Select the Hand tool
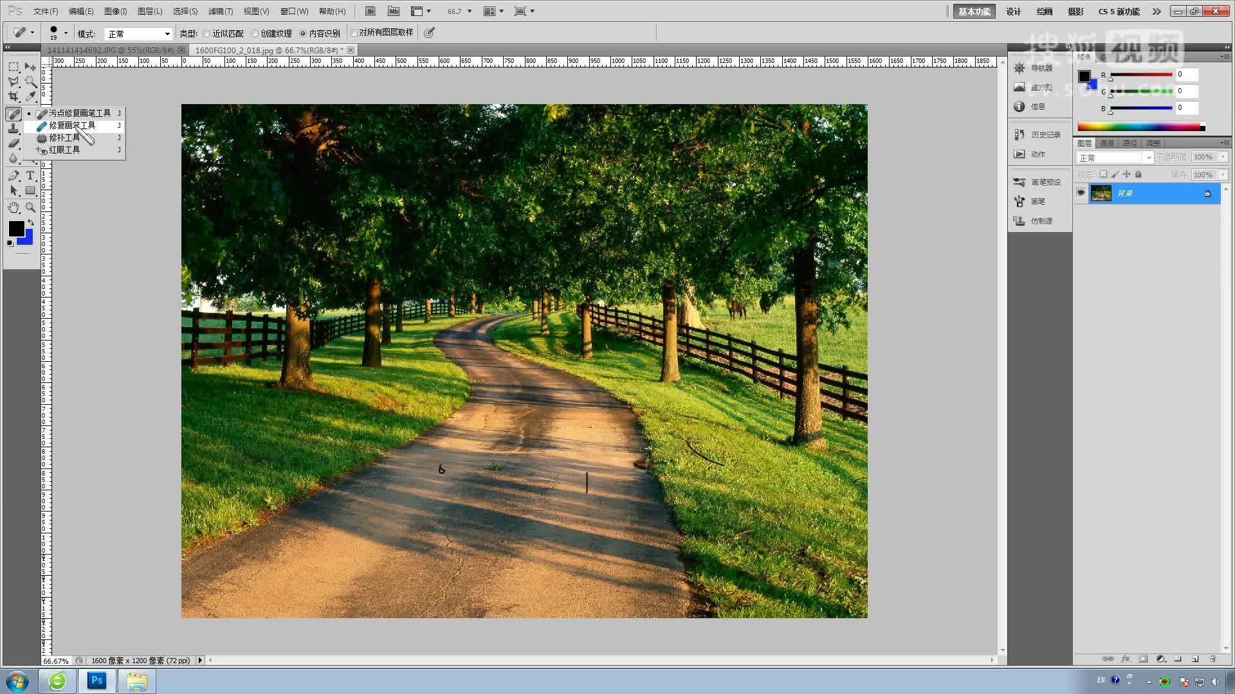This screenshot has height=694, width=1235. click(14, 208)
